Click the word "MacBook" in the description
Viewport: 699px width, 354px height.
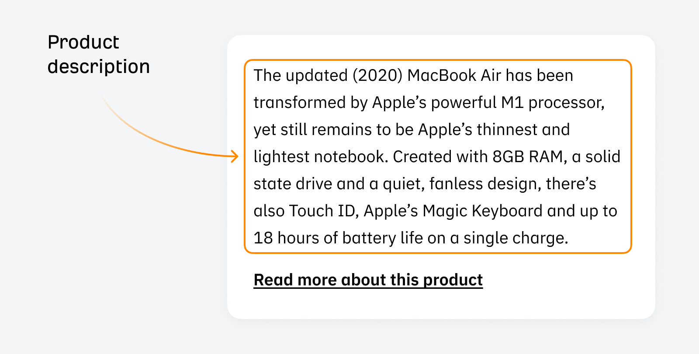442,75
